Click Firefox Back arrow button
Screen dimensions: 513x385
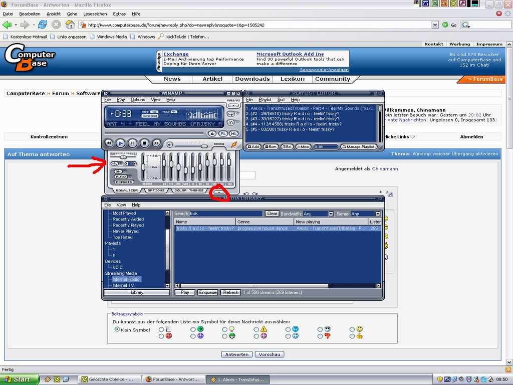(7, 25)
